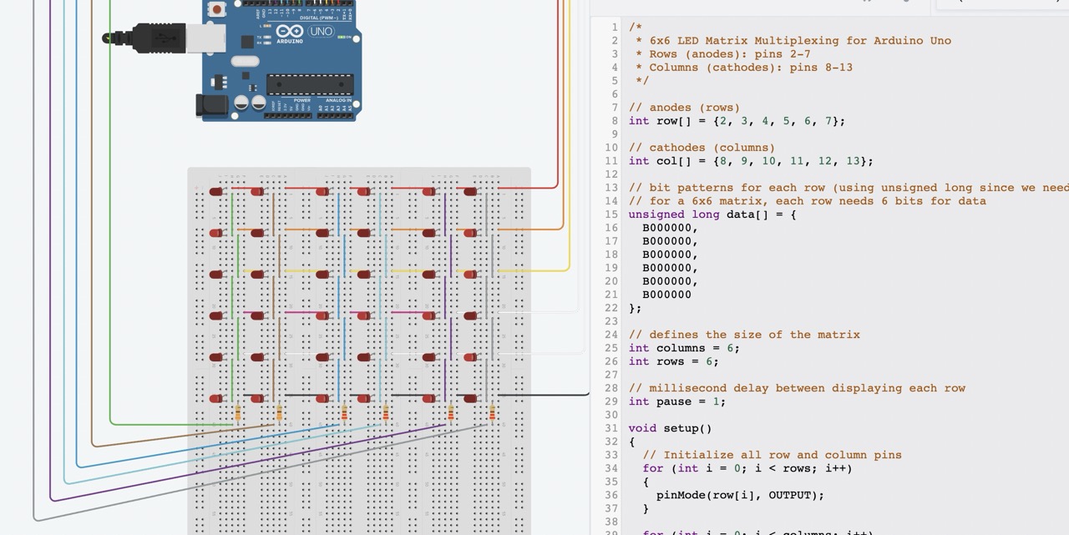Select the black wire from bottom LED row
Viewport: 1069px width, 535px height.
pyautogui.click(x=543, y=395)
